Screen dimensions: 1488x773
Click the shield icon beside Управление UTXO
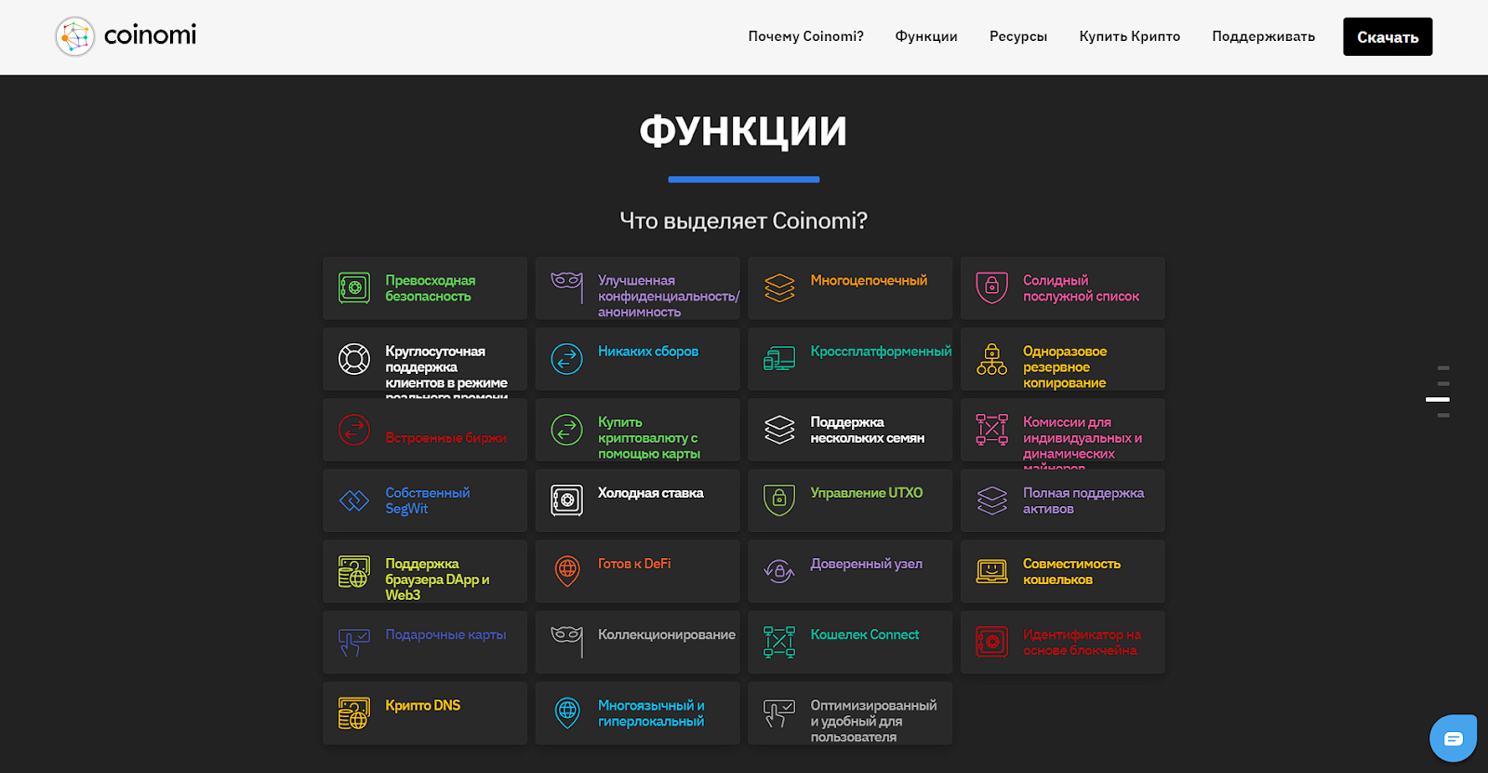coord(779,500)
